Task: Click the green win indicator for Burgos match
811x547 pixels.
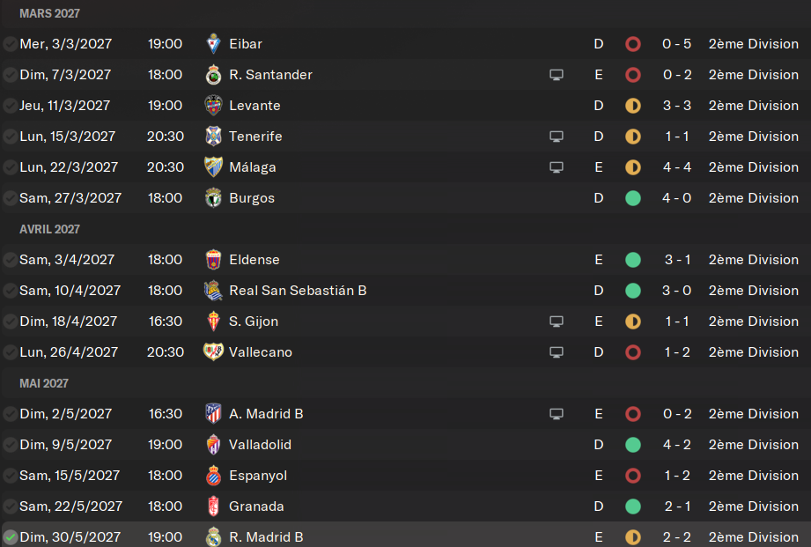Action: coord(633,198)
